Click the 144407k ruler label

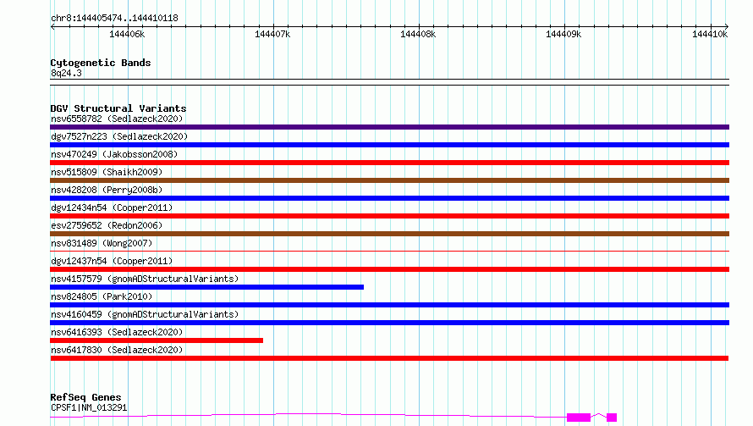point(272,34)
